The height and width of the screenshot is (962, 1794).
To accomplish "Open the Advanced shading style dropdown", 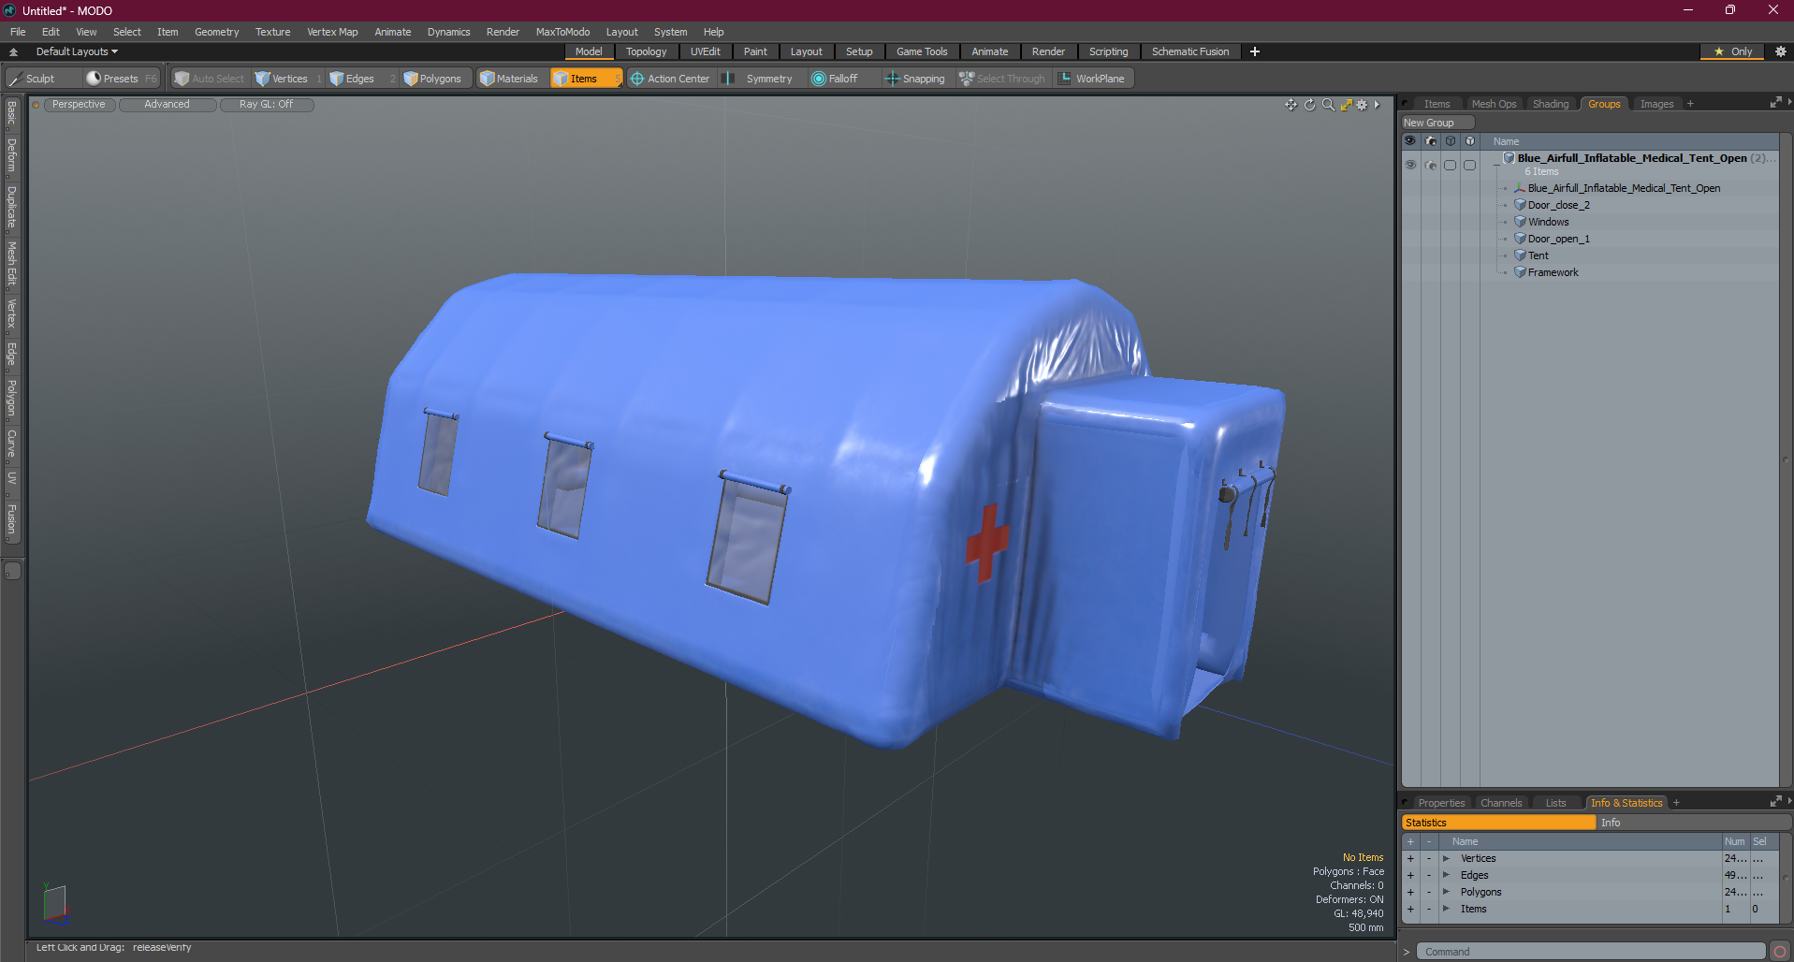I will (167, 105).
